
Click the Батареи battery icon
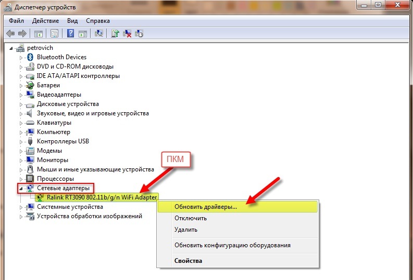coord(30,85)
